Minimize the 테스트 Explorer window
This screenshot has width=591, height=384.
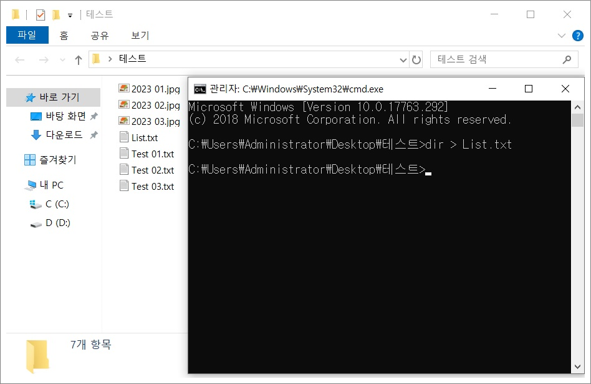point(494,14)
